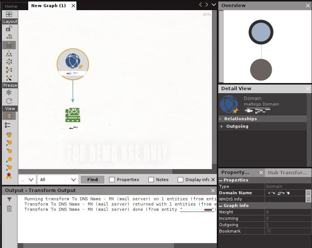This screenshot has height=248, width=312.
Task: Open the small dropdown left of All
Action: (x=27, y=180)
